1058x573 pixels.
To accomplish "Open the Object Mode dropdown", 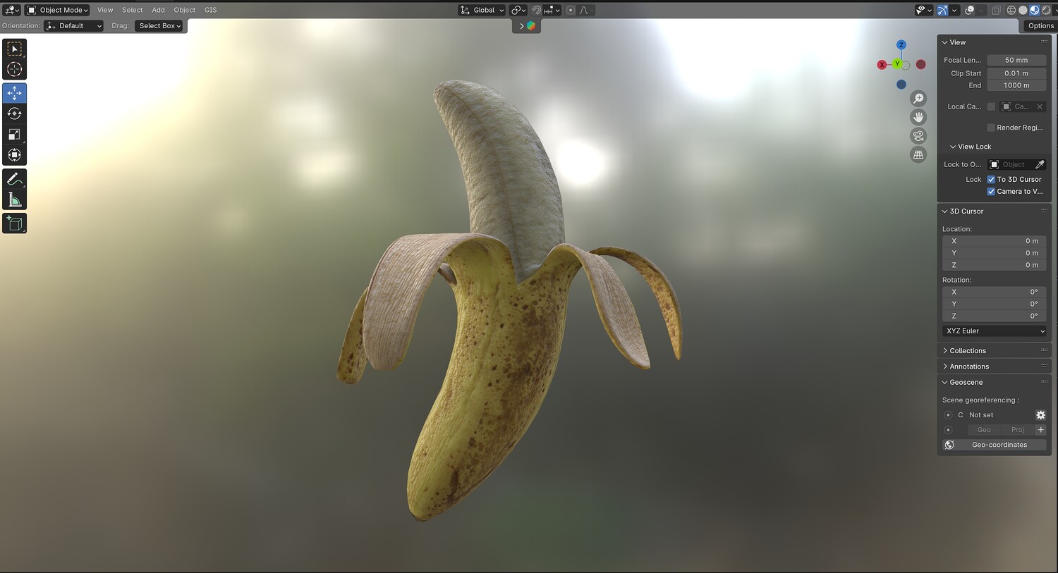I will [58, 10].
